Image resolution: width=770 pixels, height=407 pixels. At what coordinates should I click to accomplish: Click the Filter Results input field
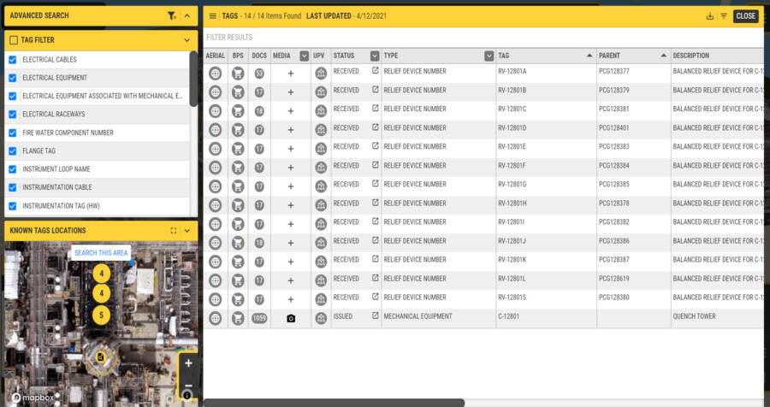click(x=479, y=38)
